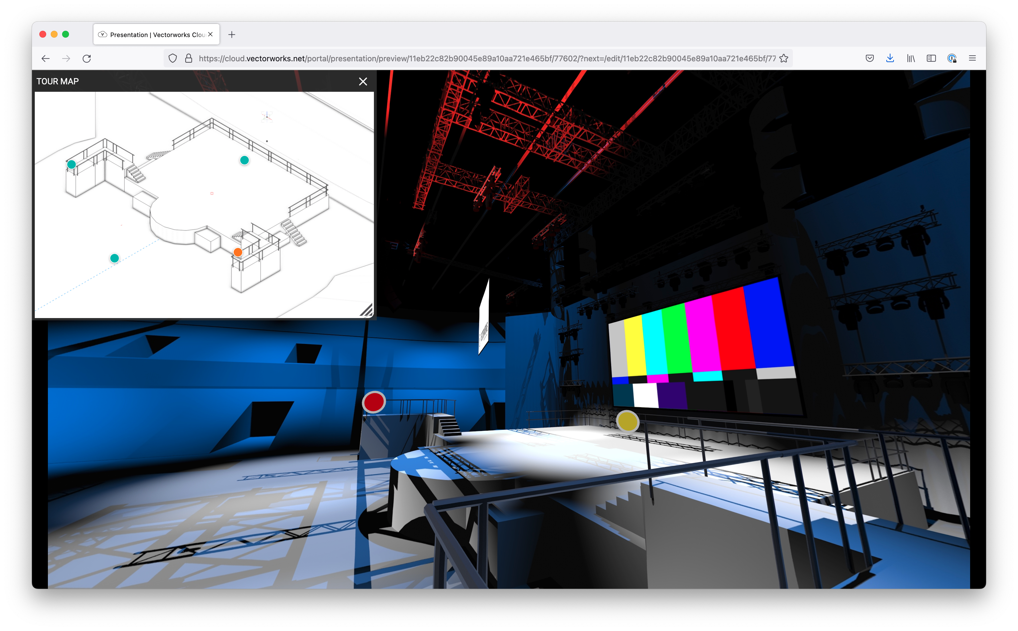1018x631 pixels.
Task: Click the green full-screen window button
Action: pos(66,34)
